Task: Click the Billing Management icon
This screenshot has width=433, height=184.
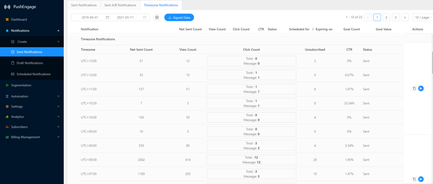Action: click(7, 137)
